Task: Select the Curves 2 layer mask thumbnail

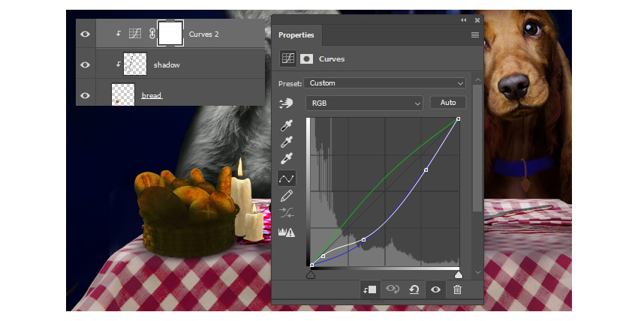Action: pos(170,34)
